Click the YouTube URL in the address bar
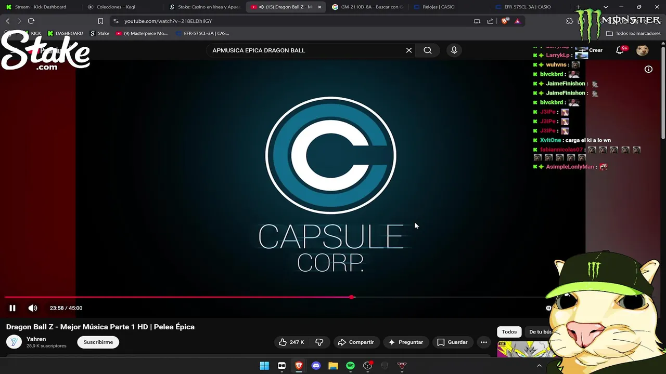 click(x=168, y=21)
